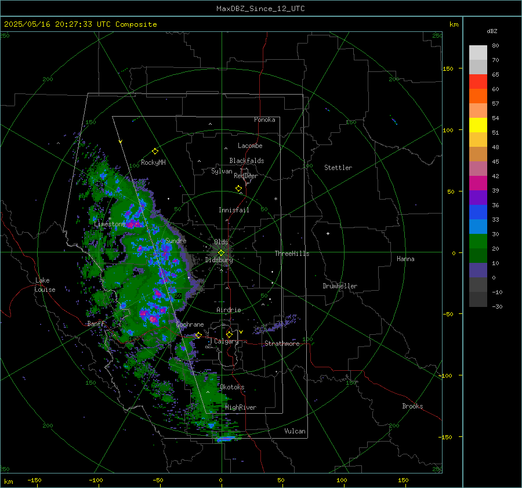Click the yellow diamond marker beside RockyMH
522x488 pixels.
coord(155,151)
